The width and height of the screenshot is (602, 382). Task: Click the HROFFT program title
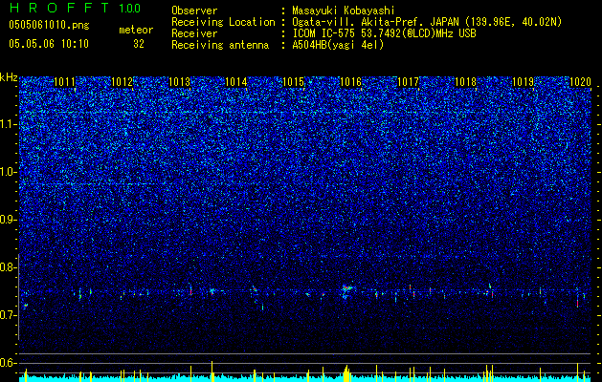click(x=58, y=8)
